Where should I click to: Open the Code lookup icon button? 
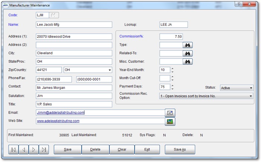pyautogui.click(x=54, y=15)
